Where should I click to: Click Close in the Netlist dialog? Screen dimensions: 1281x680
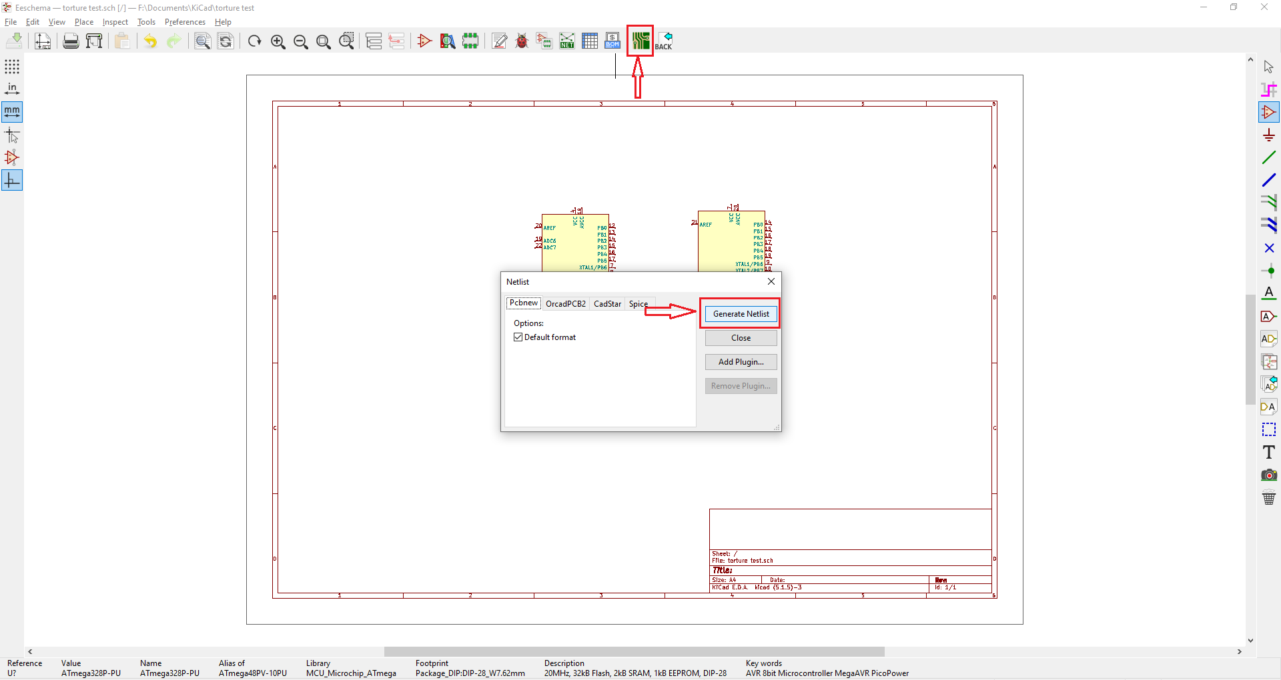tap(741, 338)
